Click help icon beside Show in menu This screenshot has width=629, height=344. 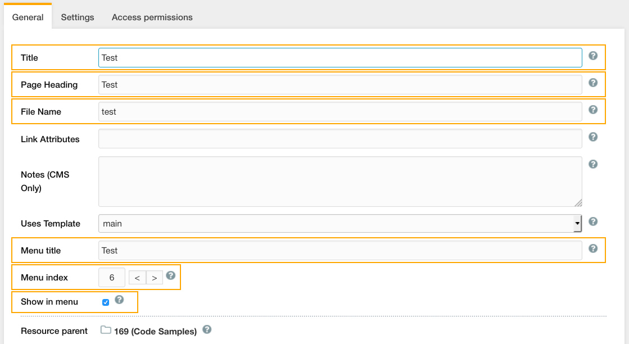119,300
